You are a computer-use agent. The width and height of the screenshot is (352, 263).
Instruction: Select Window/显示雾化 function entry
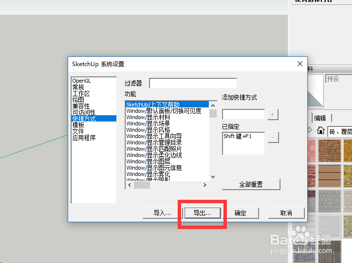tap(167, 174)
